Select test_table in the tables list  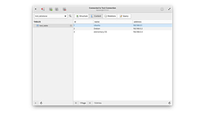coord(44,26)
